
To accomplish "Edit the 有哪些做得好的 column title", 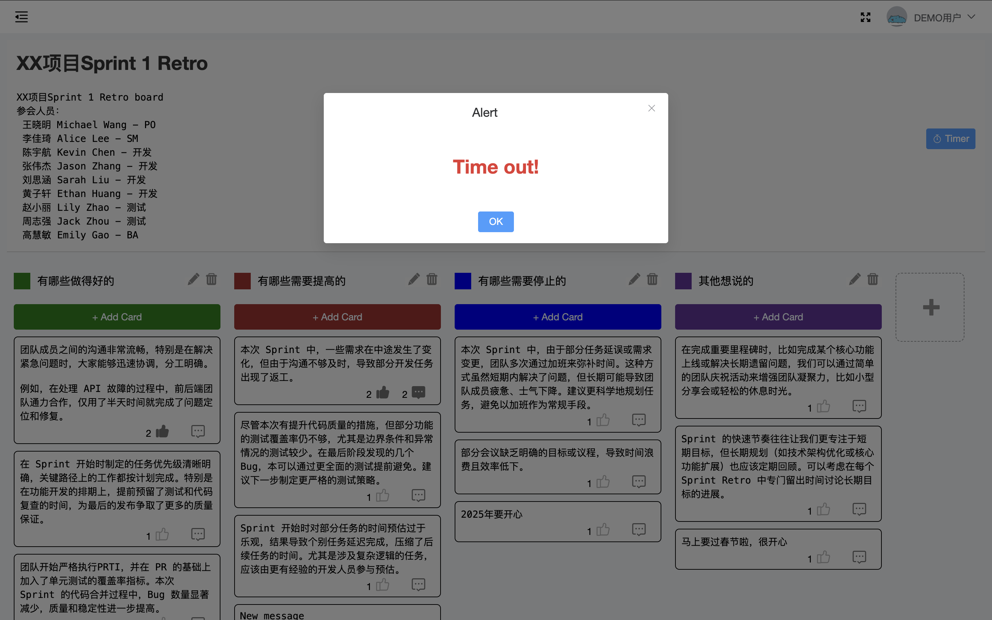I will pyautogui.click(x=194, y=279).
